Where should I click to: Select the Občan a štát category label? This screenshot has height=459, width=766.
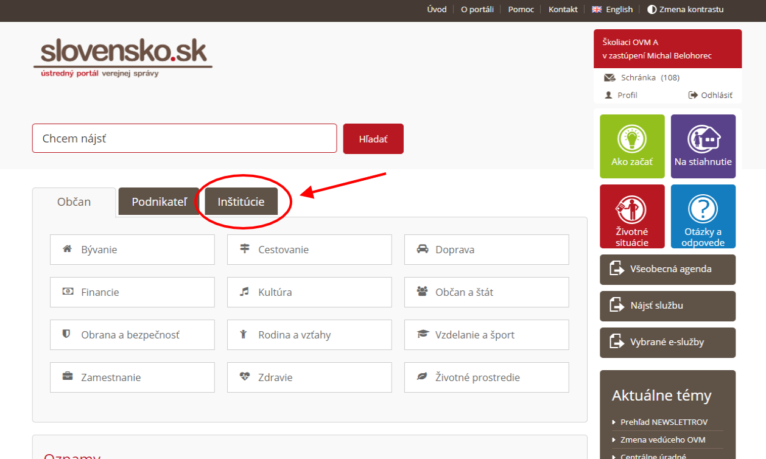465,292
